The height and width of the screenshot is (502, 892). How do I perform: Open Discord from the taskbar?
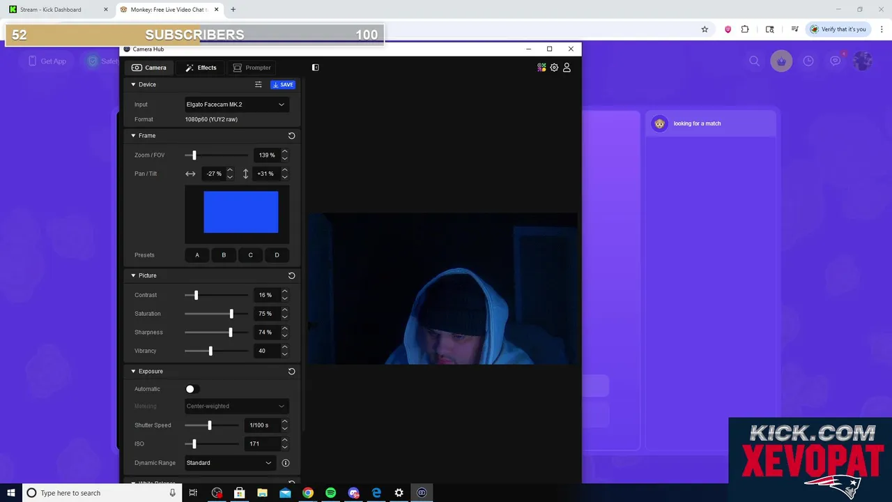point(353,493)
